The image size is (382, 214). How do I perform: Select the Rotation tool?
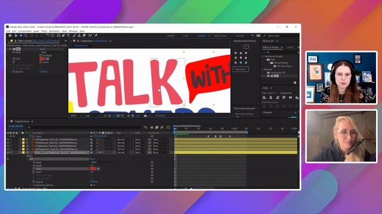[x=48, y=36]
